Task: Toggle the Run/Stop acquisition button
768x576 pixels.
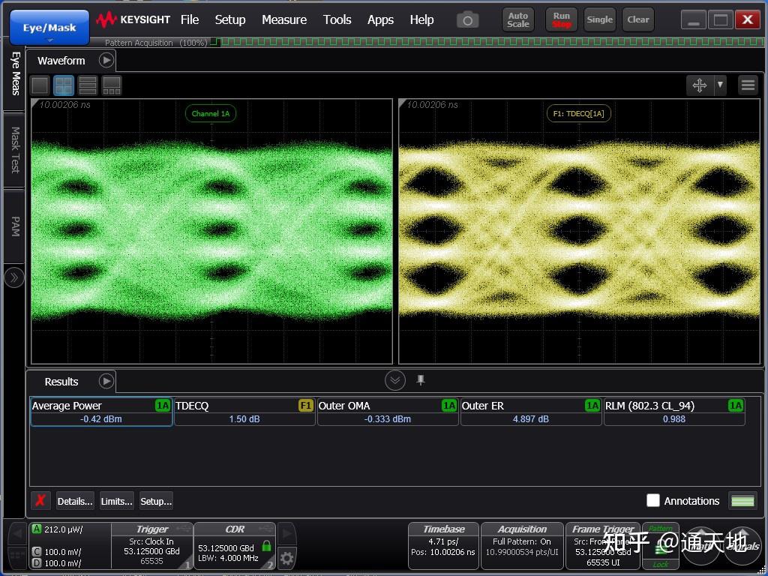Action: click(562, 19)
